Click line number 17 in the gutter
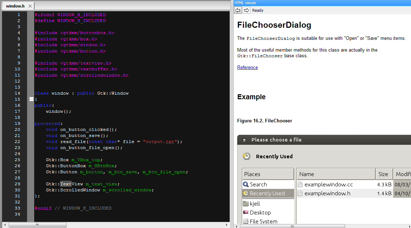This screenshot has width=411, height=228. click(x=17, y=111)
